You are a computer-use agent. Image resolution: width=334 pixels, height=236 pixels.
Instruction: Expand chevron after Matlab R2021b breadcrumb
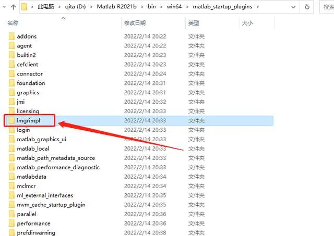point(142,7)
